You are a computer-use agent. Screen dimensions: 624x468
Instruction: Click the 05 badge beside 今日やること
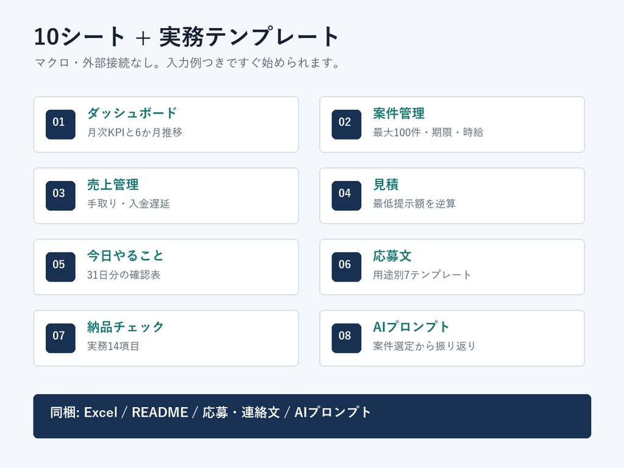[60, 267]
